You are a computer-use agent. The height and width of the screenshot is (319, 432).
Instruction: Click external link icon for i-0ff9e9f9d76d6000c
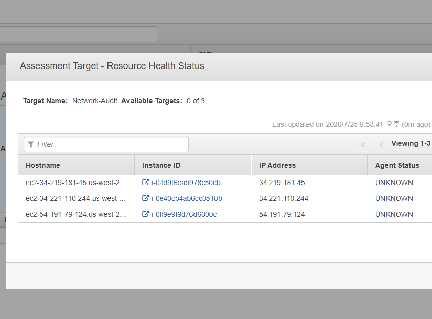click(x=145, y=214)
